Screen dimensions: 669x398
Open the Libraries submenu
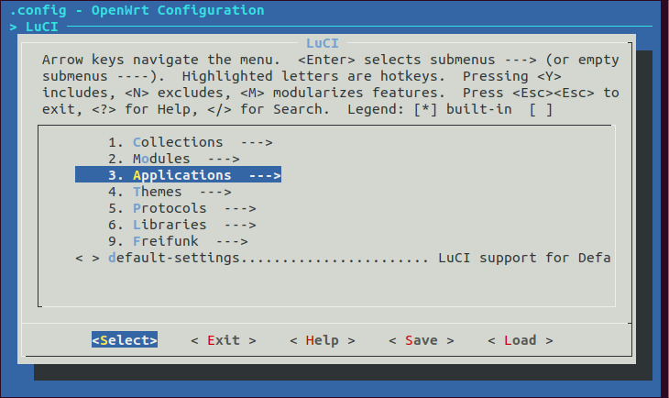tap(181, 225)
